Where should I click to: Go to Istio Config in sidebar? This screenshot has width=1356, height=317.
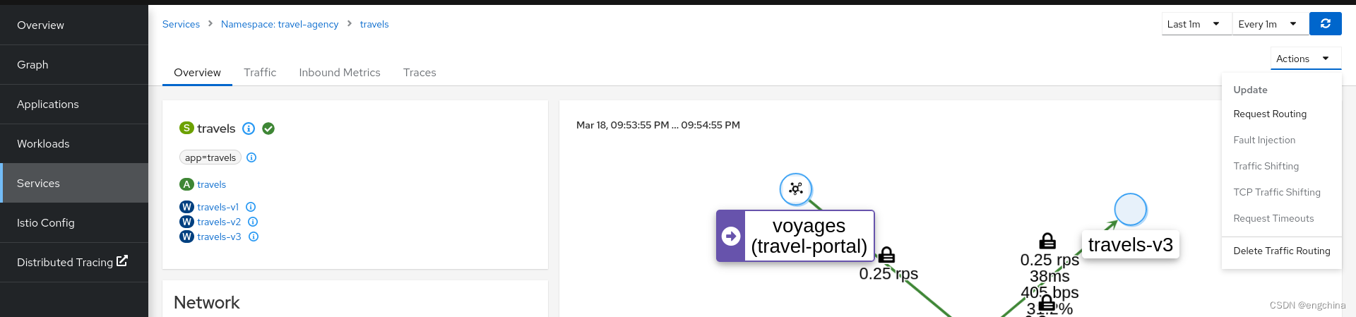45,222
